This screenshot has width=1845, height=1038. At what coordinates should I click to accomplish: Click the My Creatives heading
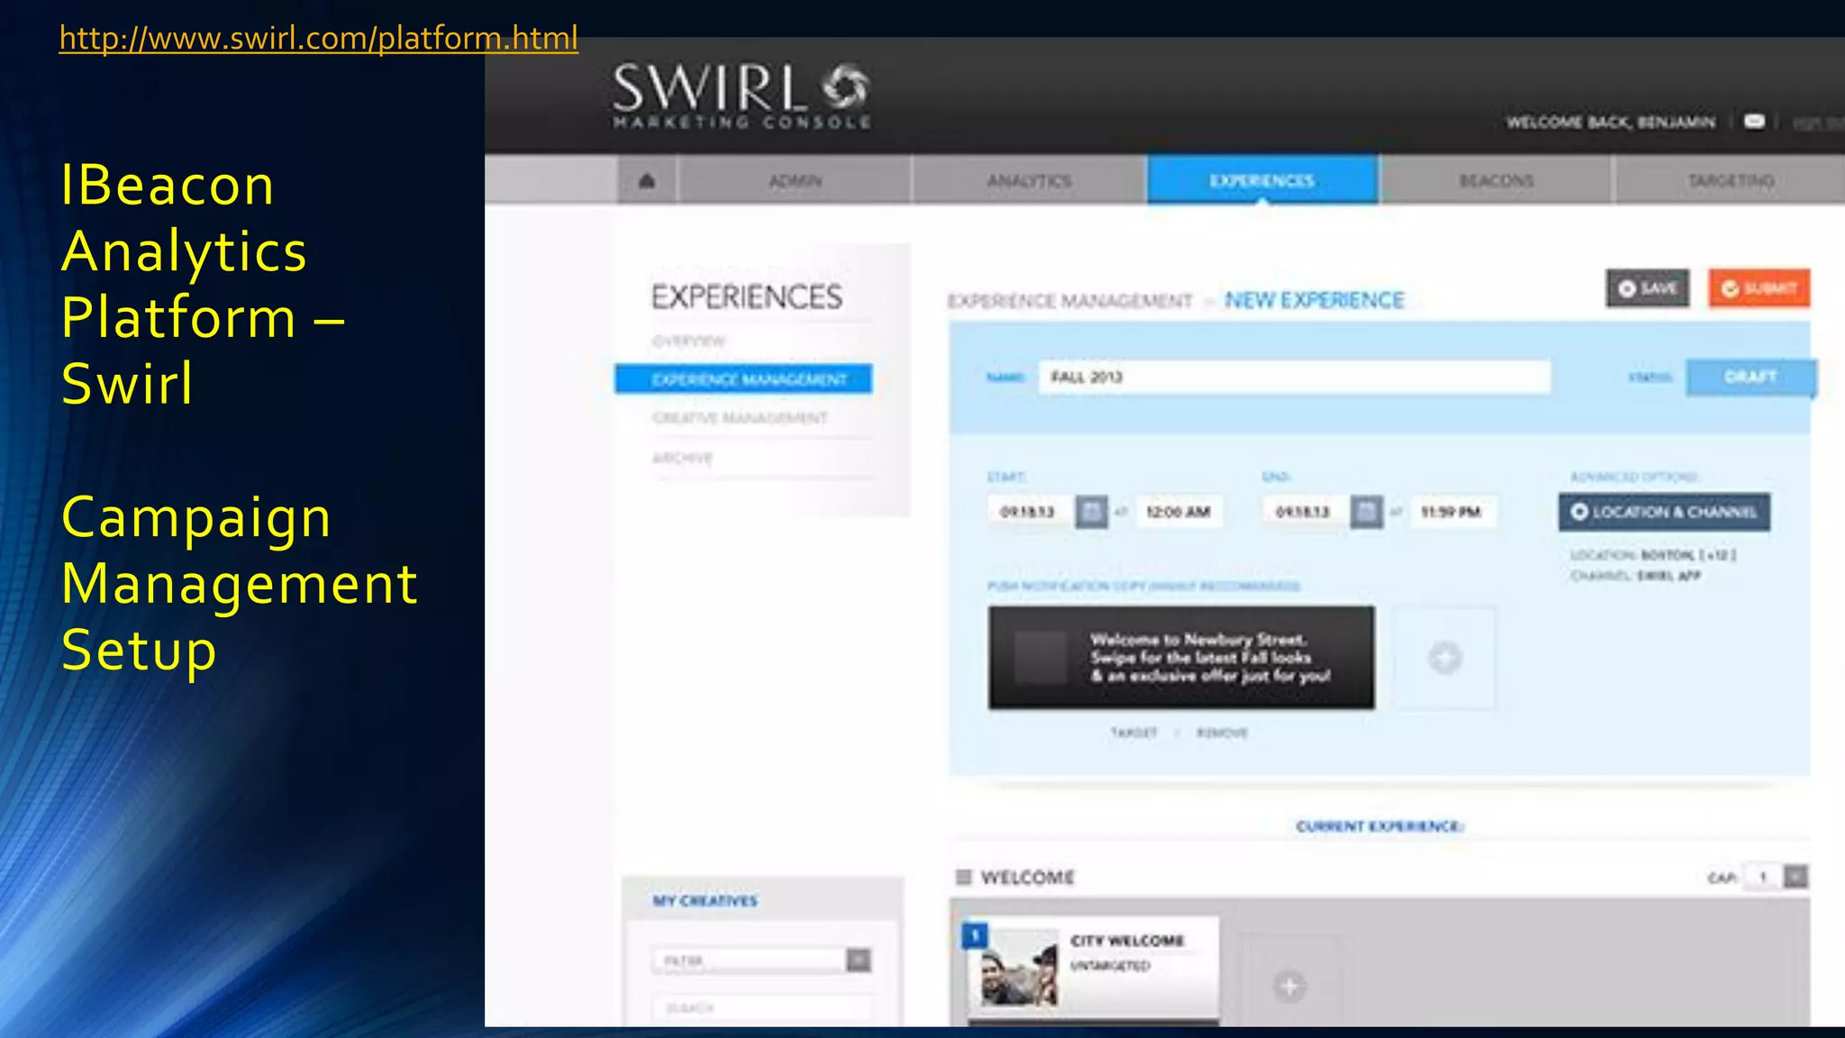705,901
